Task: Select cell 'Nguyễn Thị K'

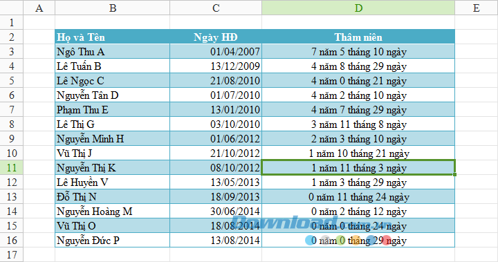Action: coord(113,168)
